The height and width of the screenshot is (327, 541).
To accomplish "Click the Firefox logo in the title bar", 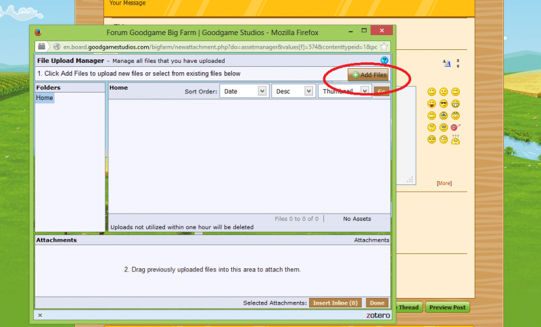I will pyautogui.click(x=38, y=32).
